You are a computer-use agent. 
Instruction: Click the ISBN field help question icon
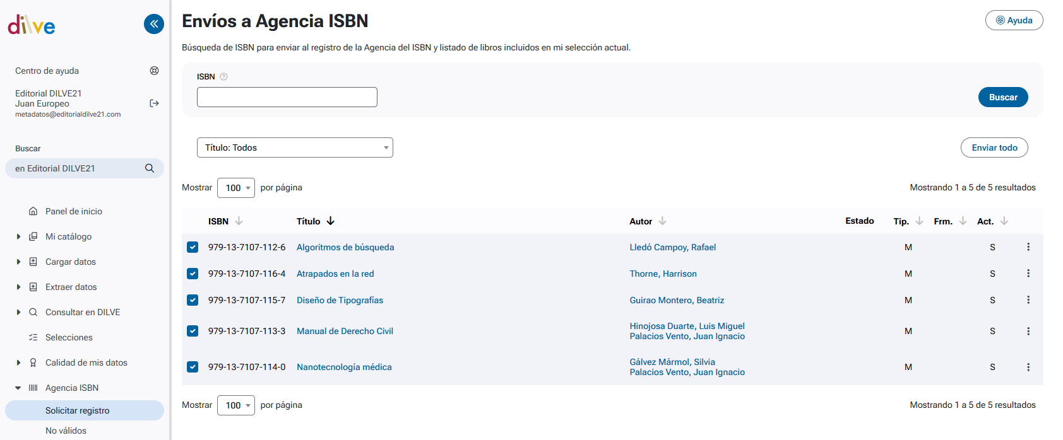tap(223, 77)
